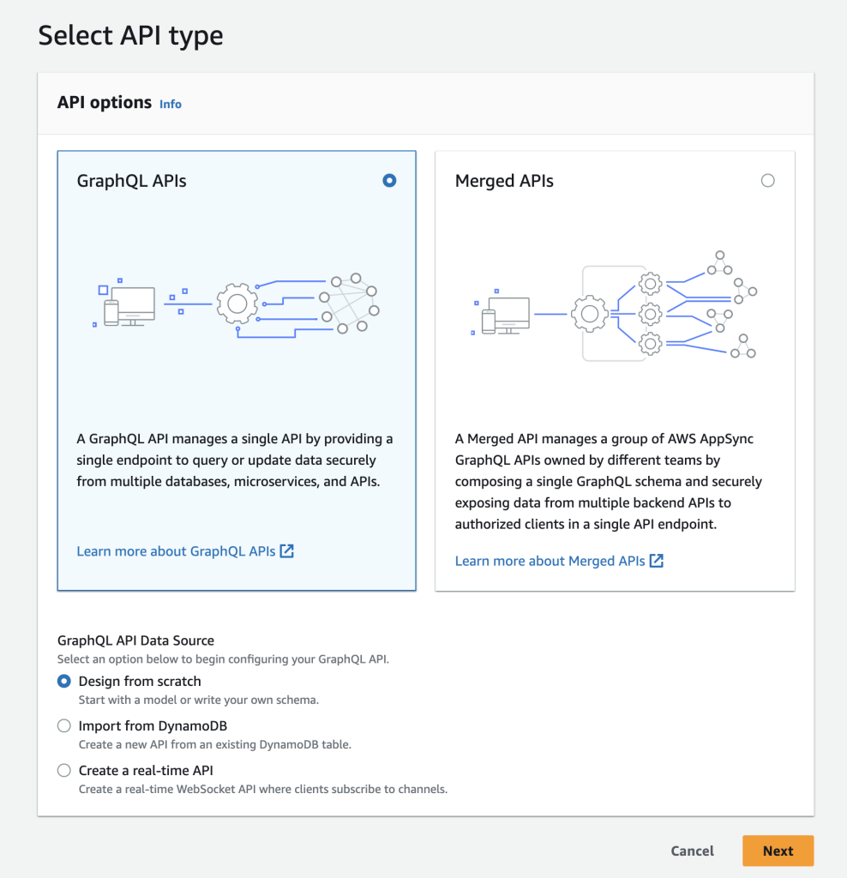Screen dimensions: 847x878
Task: Click the external link icon beside GraphQL APIs link
Action: tap(288, 551)
